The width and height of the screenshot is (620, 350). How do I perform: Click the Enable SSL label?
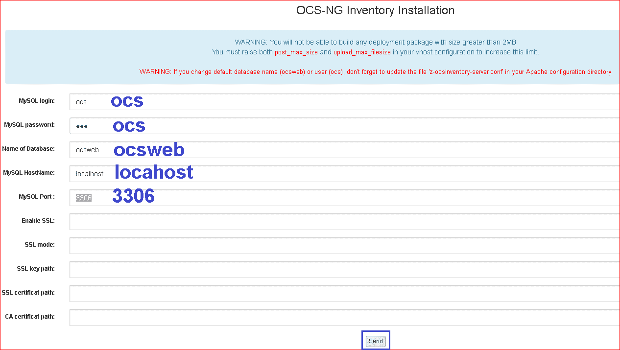pyautogui.click(x=38, y=220)
